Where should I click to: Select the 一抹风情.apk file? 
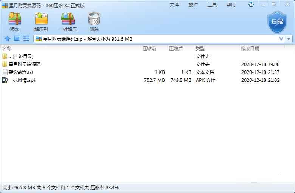(x=22, y=80)
